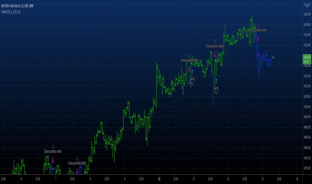The image size is (312, 184).
Task: Click magenta sell arrow under 4137 Close position order
Action: pos(258,38)
